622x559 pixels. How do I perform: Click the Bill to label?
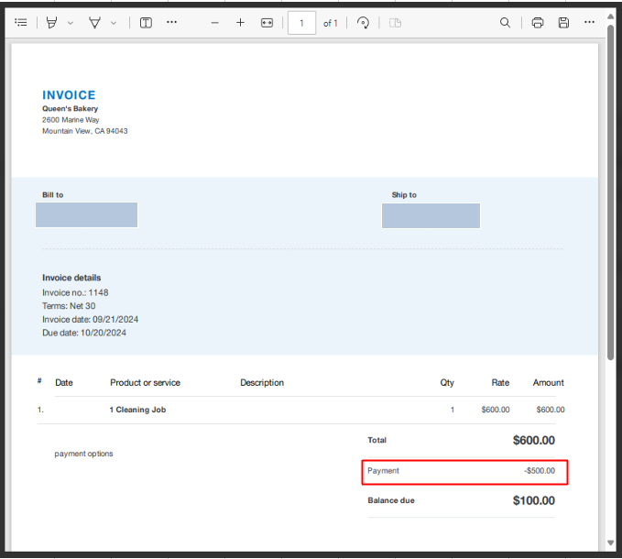click(53, 195)
